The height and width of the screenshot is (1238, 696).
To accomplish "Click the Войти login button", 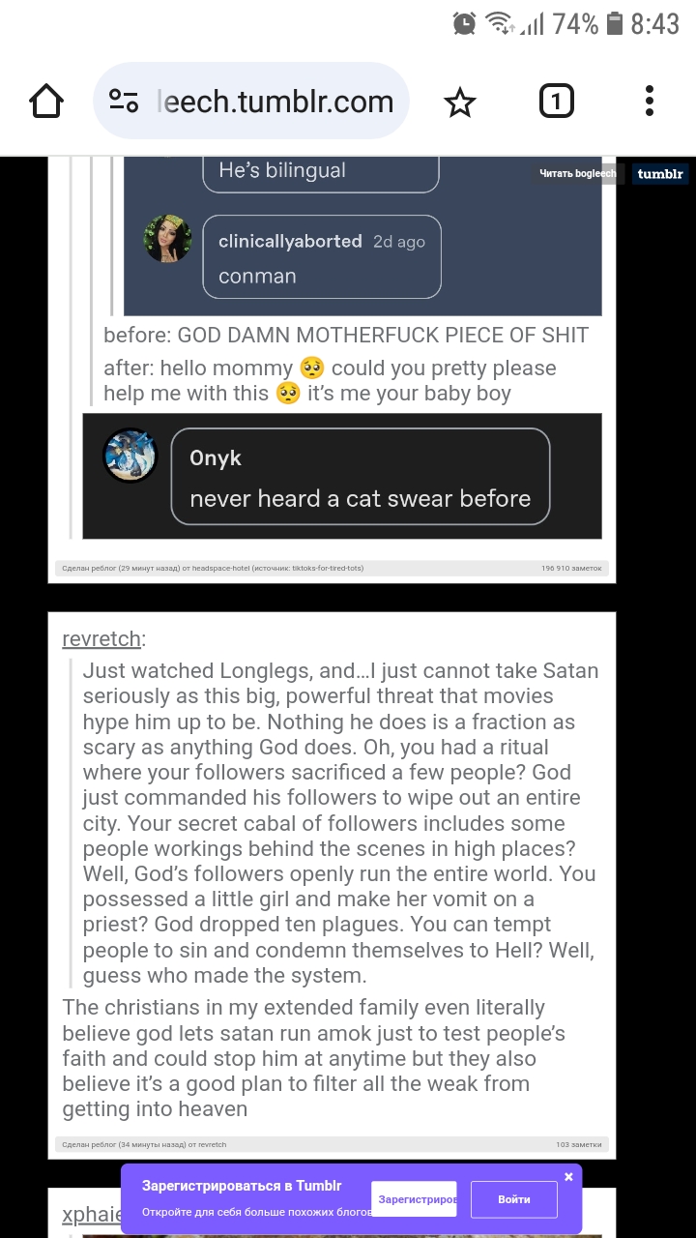I will (x=514, y=1199).
